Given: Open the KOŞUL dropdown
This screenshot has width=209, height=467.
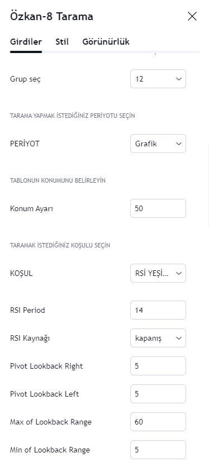Looking at the screenshot, I should [158, 273].
